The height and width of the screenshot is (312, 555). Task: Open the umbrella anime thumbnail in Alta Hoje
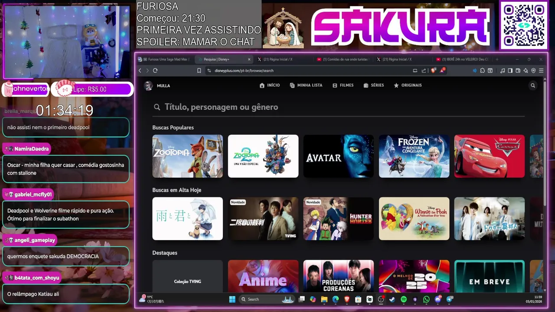click(188, 219)
